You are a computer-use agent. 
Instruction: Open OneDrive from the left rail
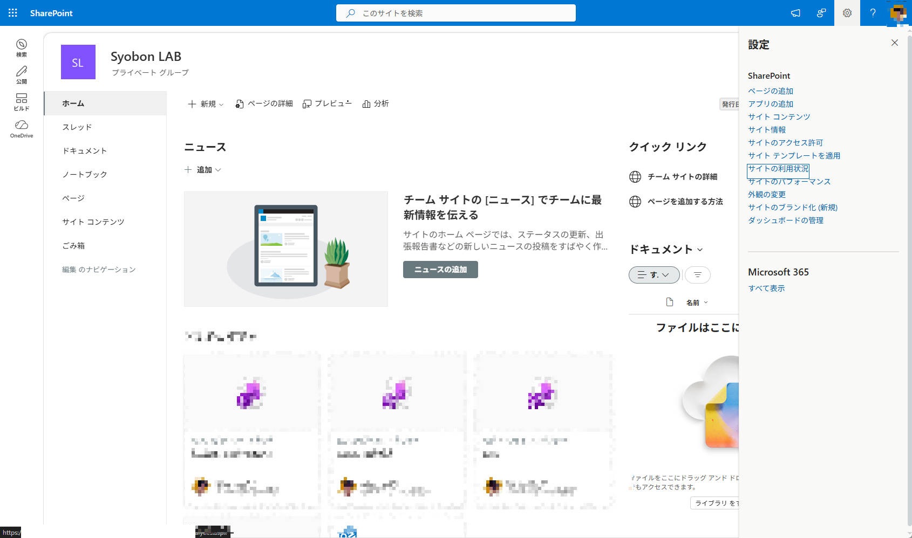tap(22, 129)
